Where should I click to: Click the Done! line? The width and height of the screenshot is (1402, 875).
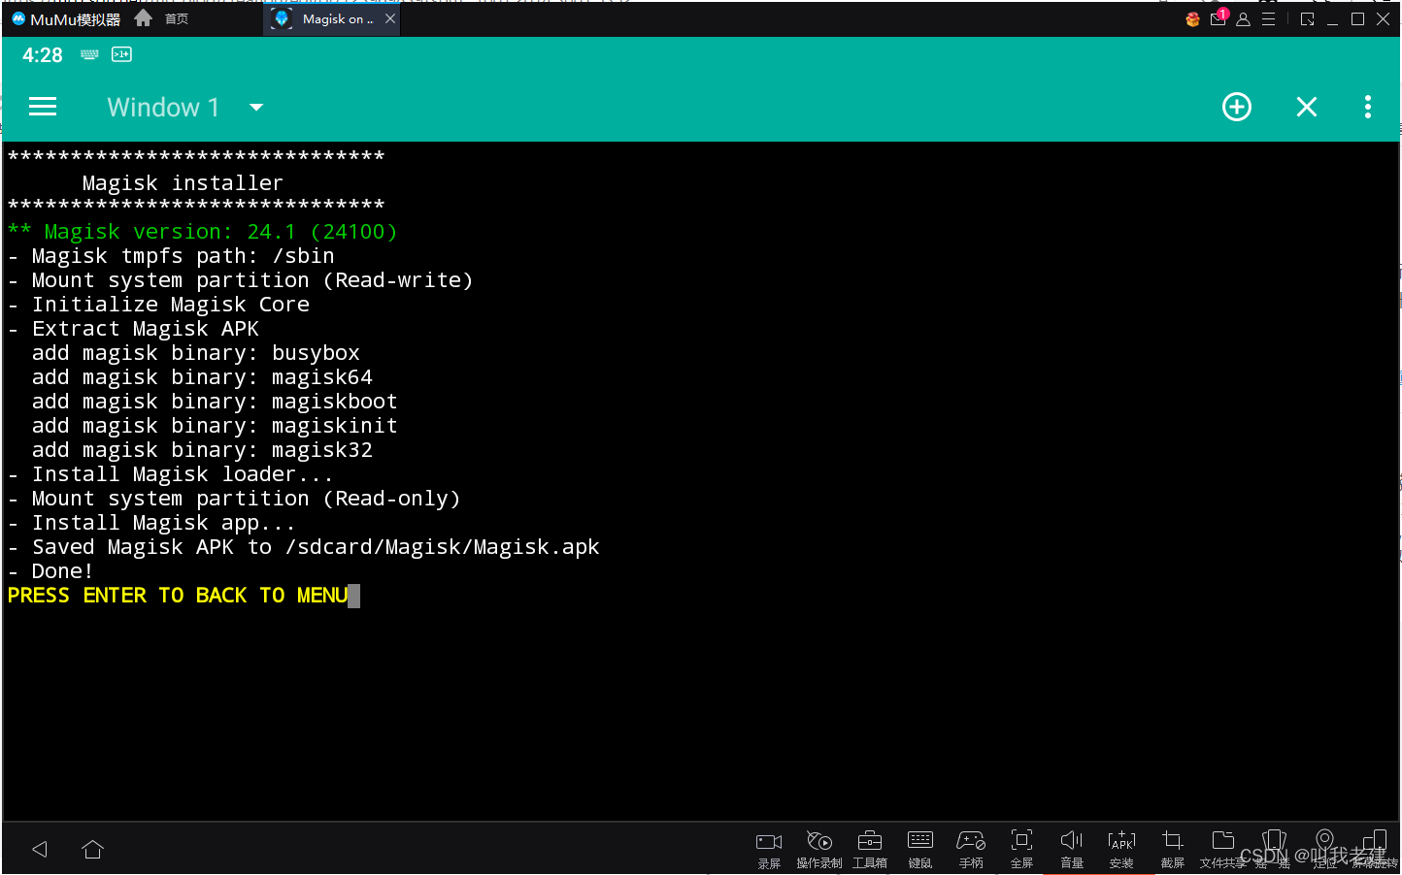[x=50, y=571]
